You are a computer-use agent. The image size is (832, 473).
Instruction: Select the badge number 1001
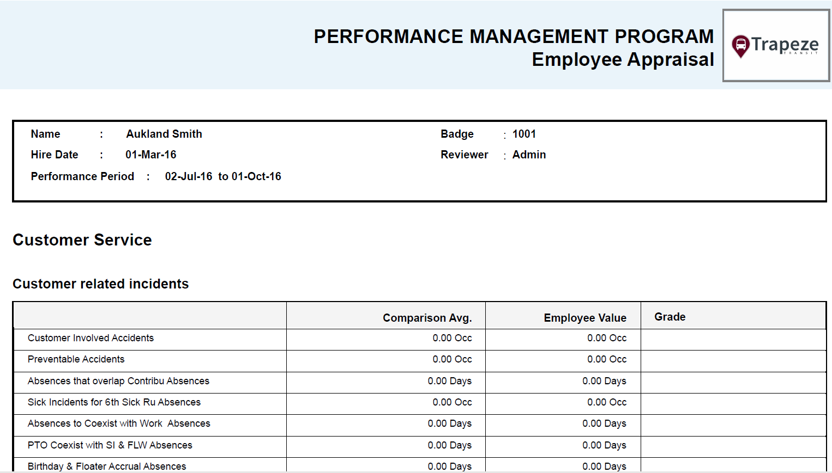[524, 134]
